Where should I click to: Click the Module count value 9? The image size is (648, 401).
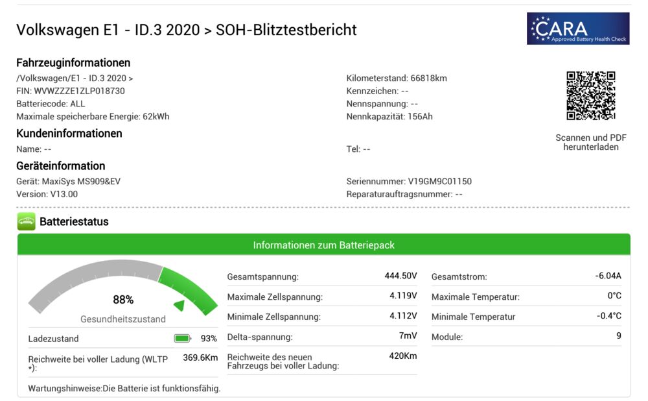(x=618, y=336)
